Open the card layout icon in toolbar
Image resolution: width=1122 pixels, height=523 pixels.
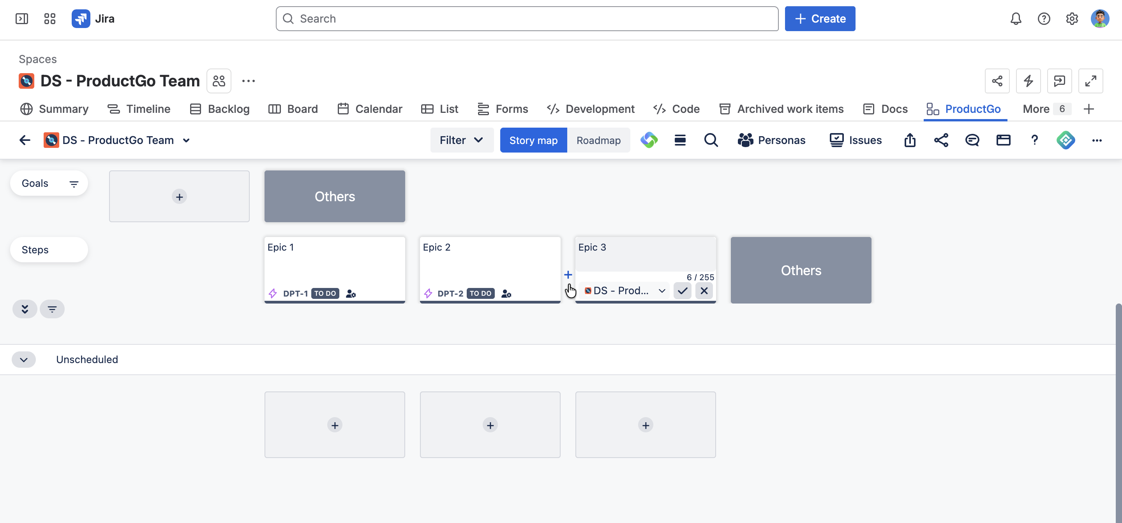coord(1004,140)
